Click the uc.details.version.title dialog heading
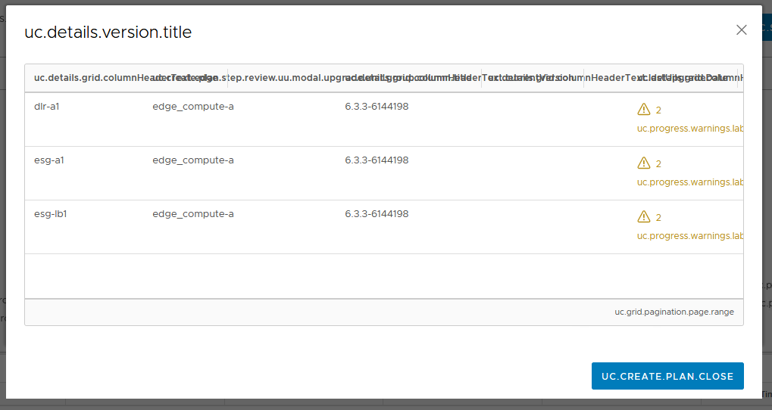 coord(108,33)
